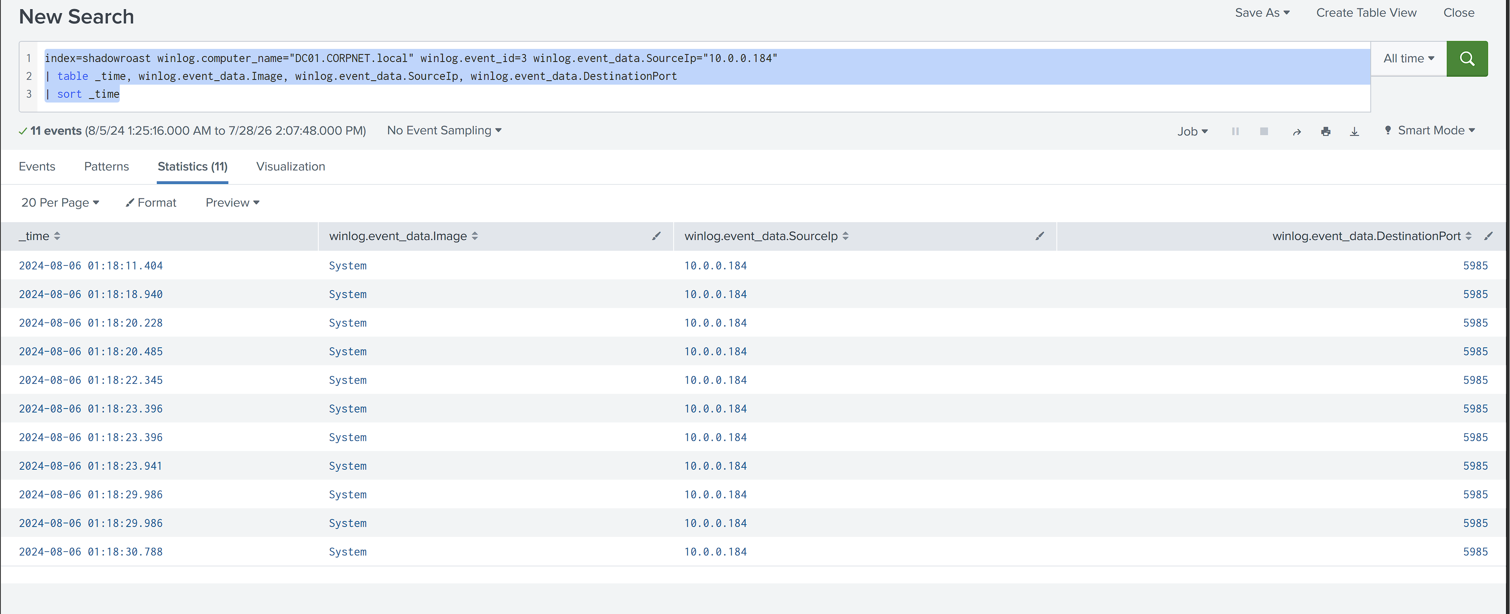Change the Smart Mode search mode

coord(1430,130)
